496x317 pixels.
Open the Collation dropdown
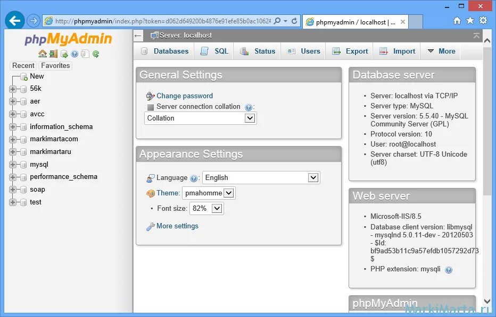pos(201,118)
